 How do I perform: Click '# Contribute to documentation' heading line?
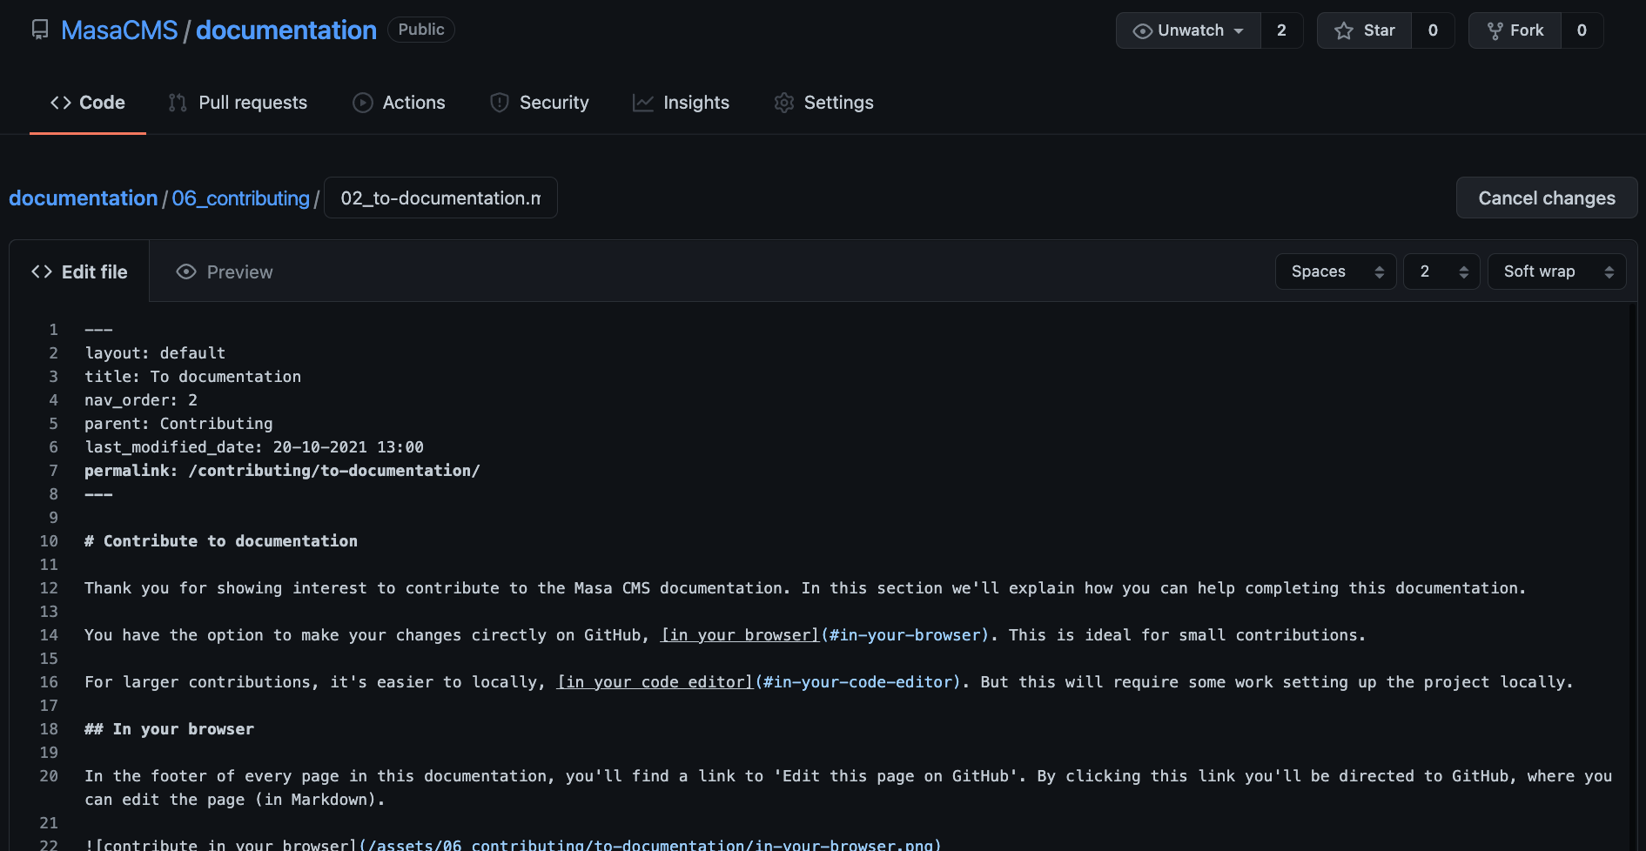click(221, 541)
